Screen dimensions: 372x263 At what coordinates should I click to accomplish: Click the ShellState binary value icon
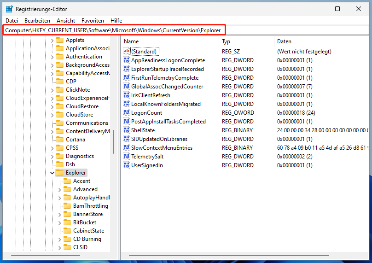click(127, 130)
